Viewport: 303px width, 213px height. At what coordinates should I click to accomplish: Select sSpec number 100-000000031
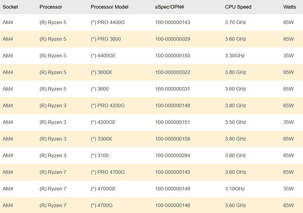(x=172, y=89)
